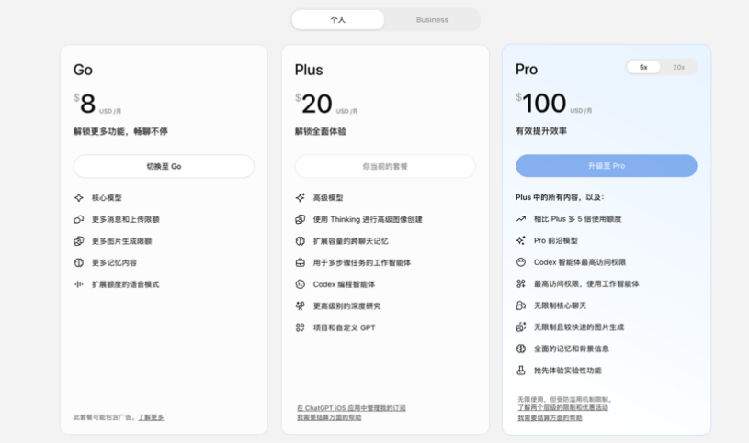Viewport: 749px width, 443px height.
Task: Select the 5x Pro usage option
Action: [x=643, y=67]
